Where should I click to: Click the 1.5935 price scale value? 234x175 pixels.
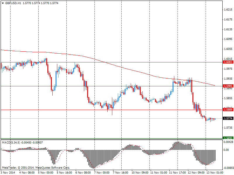coord(228,78)
